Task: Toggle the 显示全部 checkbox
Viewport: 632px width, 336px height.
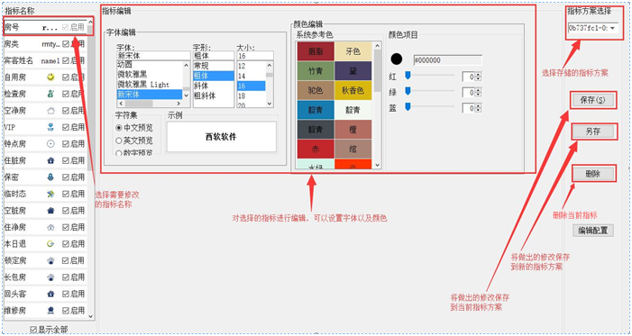Action: point(33,330)
